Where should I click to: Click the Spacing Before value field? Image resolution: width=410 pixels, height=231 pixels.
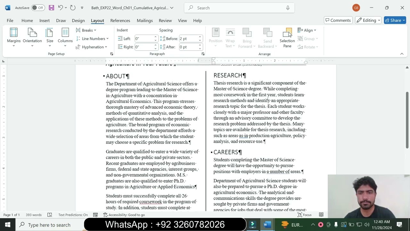click(188, 38)
